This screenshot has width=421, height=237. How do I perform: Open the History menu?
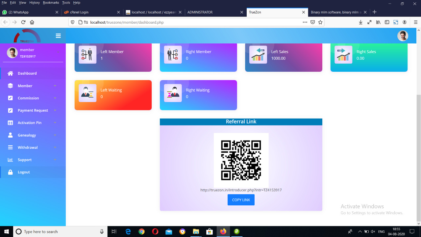click(x=35, y=3)
